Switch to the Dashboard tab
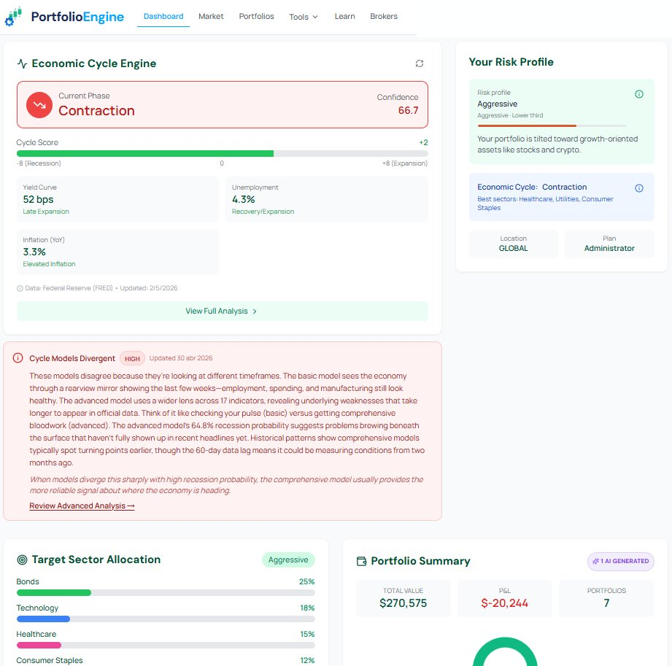Screen dimensions: 672x666 click(x=163, y=16)
